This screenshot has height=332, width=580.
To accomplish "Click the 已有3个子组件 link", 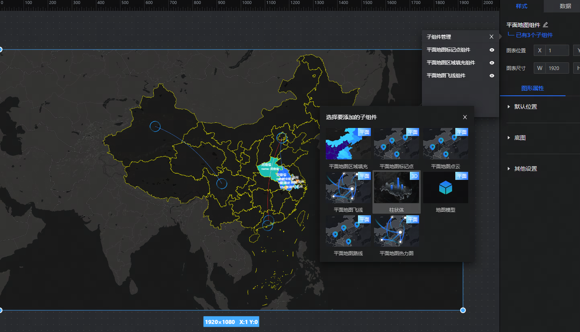I will tap(534, 35).
